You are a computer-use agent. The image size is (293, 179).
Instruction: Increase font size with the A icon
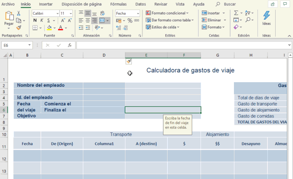pos(63,21)
